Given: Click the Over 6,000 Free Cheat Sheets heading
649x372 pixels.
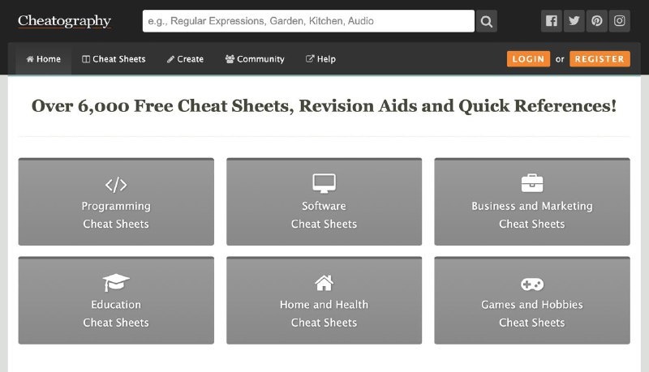Looking at the screenshot, I should pos(324,106).
